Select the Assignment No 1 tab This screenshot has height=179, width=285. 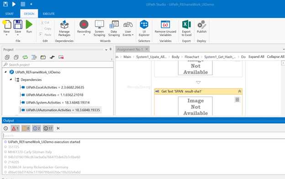(130, 49)
